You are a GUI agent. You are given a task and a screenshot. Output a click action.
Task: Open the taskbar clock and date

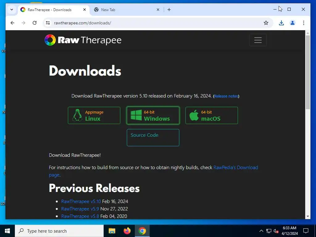[289, 231]
